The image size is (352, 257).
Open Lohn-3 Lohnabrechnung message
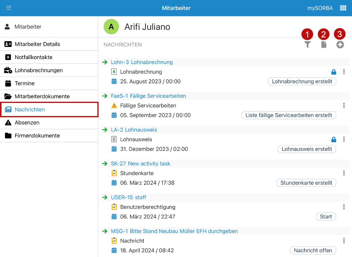coord(142,62)
